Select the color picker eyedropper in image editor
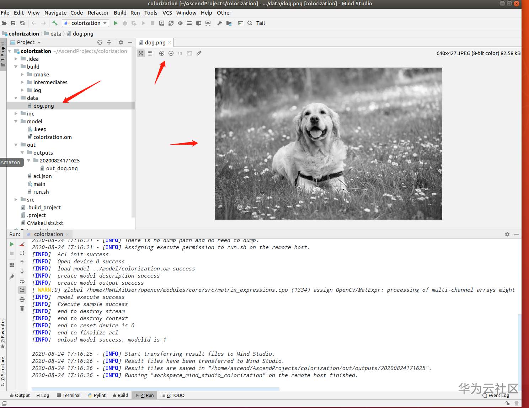529x408 pixels. coord(199,53)
